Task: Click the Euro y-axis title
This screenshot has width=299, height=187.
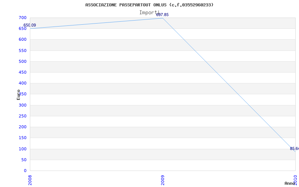Action: tap(18, 95)
